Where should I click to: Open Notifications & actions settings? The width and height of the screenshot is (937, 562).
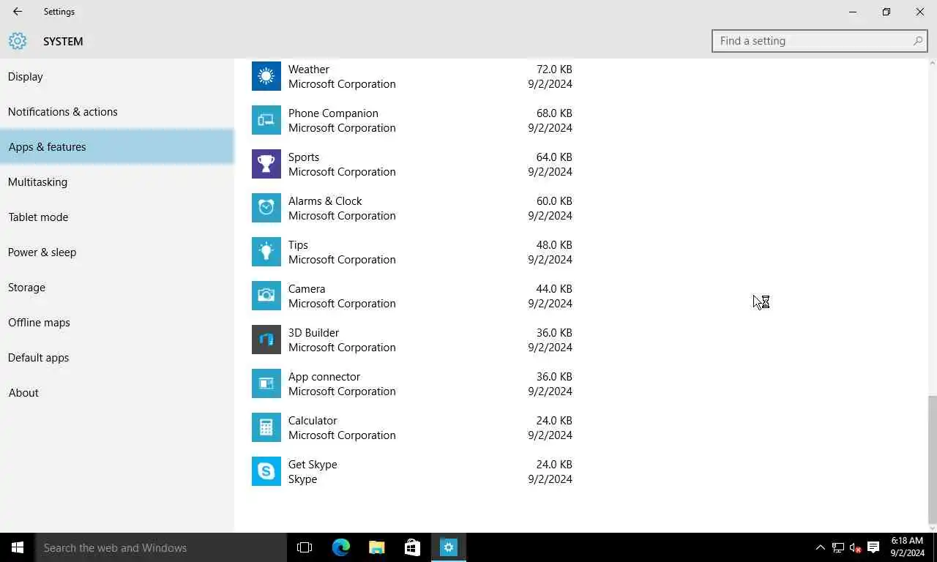pyautogui.click(x=117, y=111)
